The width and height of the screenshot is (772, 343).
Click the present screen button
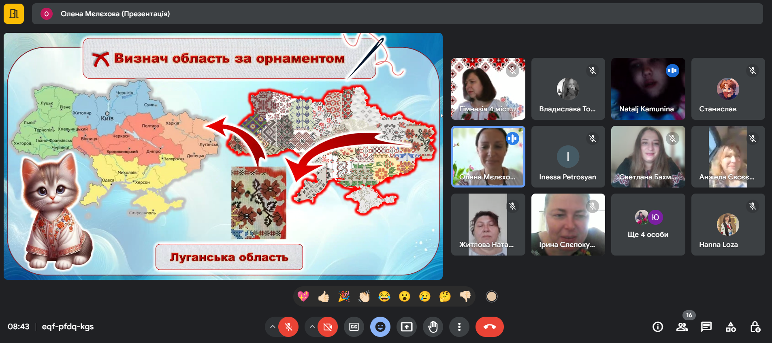click(407, 327)
